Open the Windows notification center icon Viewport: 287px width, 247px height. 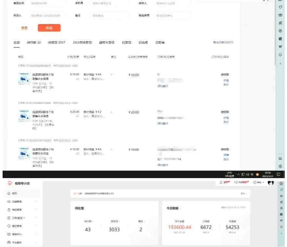click(278, 174)
